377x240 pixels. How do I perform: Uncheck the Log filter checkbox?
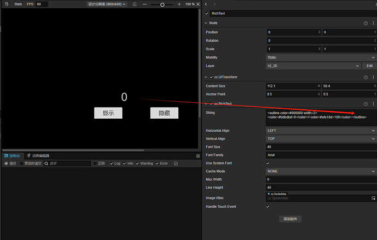tap(111, 163)
